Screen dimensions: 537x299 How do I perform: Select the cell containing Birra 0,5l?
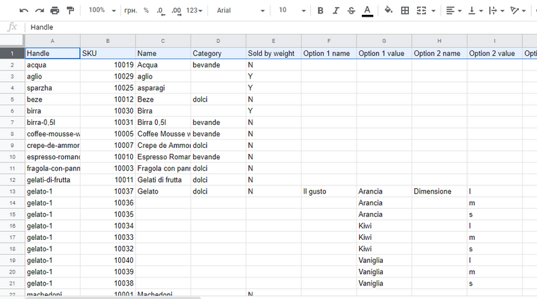click(163, 122)
